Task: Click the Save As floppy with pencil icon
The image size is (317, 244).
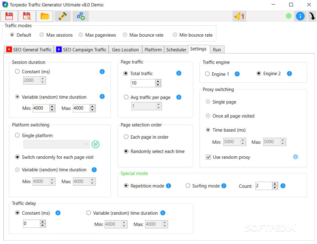Action: coord(27,16)
